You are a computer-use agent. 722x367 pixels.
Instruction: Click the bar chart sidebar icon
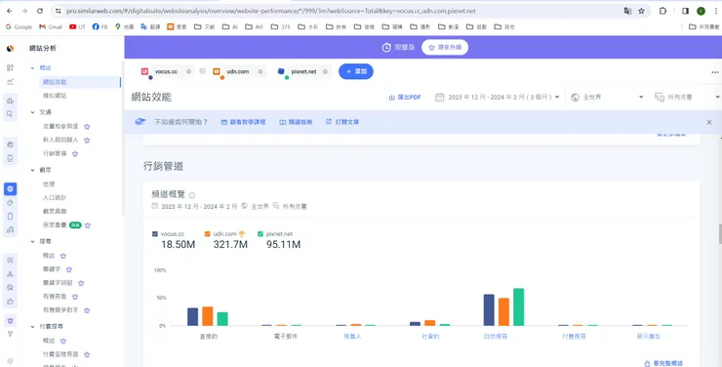pyautogui.click(x=10, y=100)
